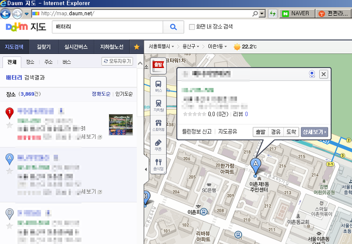Click the red 출발 flag icon
Image resolution: width=352 pixels, height=244 pixels.
(x=158, y=66)
